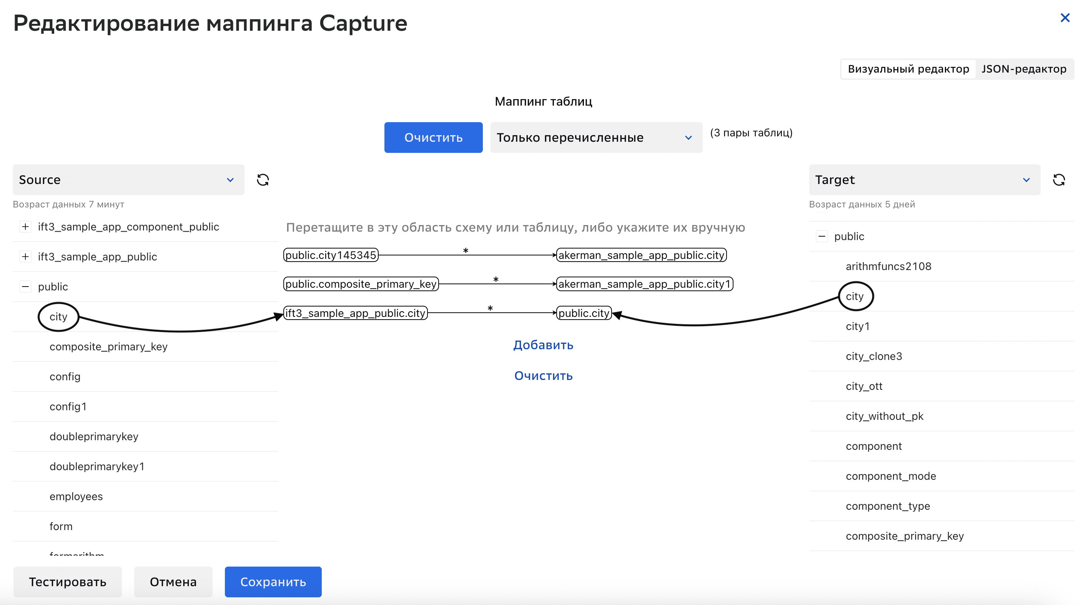Open the Target connection dropdown

coord(924,180)
